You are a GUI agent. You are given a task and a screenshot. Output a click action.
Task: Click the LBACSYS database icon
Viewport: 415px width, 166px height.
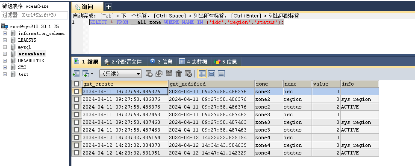[13, 40]
